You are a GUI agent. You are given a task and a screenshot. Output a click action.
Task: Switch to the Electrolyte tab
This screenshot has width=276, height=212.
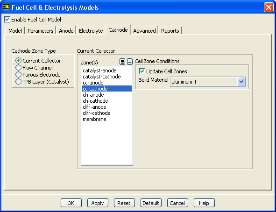click(x=91, y=31)
